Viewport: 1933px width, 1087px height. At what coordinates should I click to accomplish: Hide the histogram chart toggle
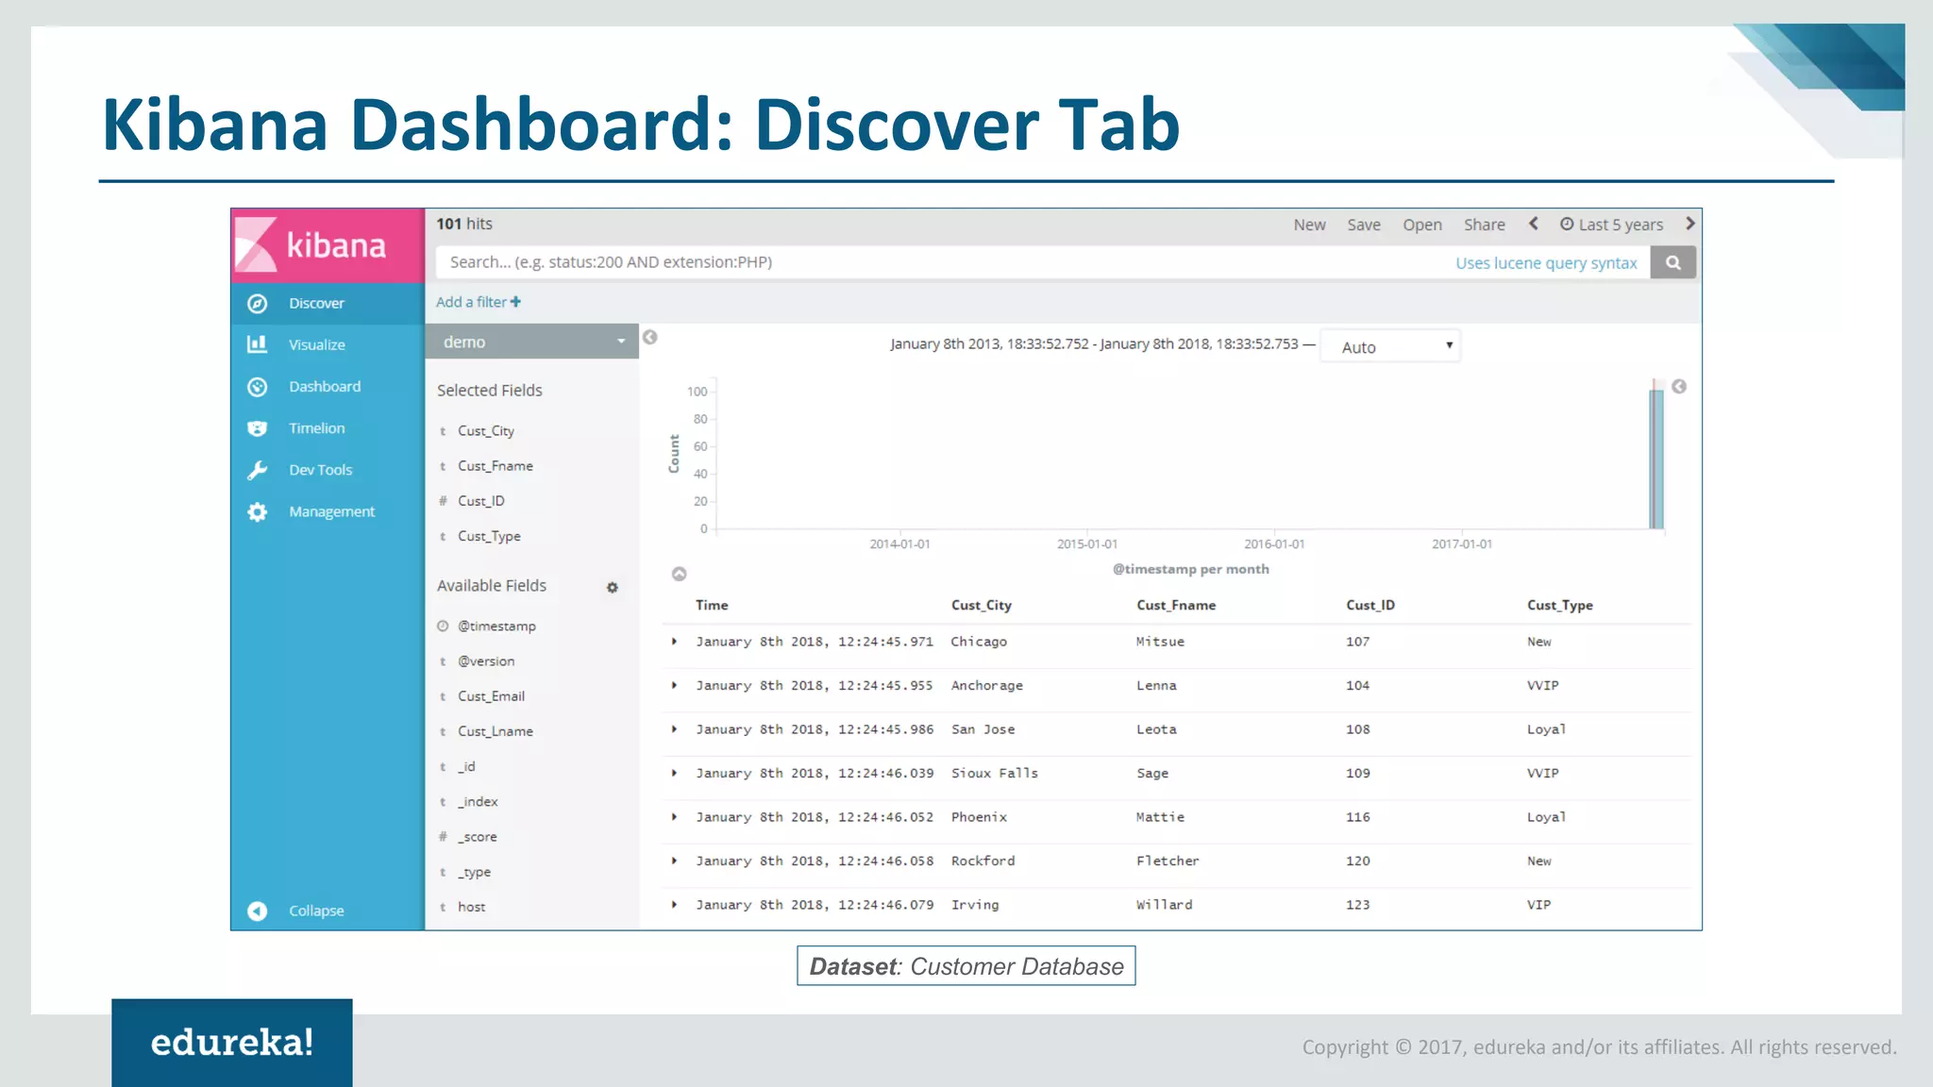point(679,574)
